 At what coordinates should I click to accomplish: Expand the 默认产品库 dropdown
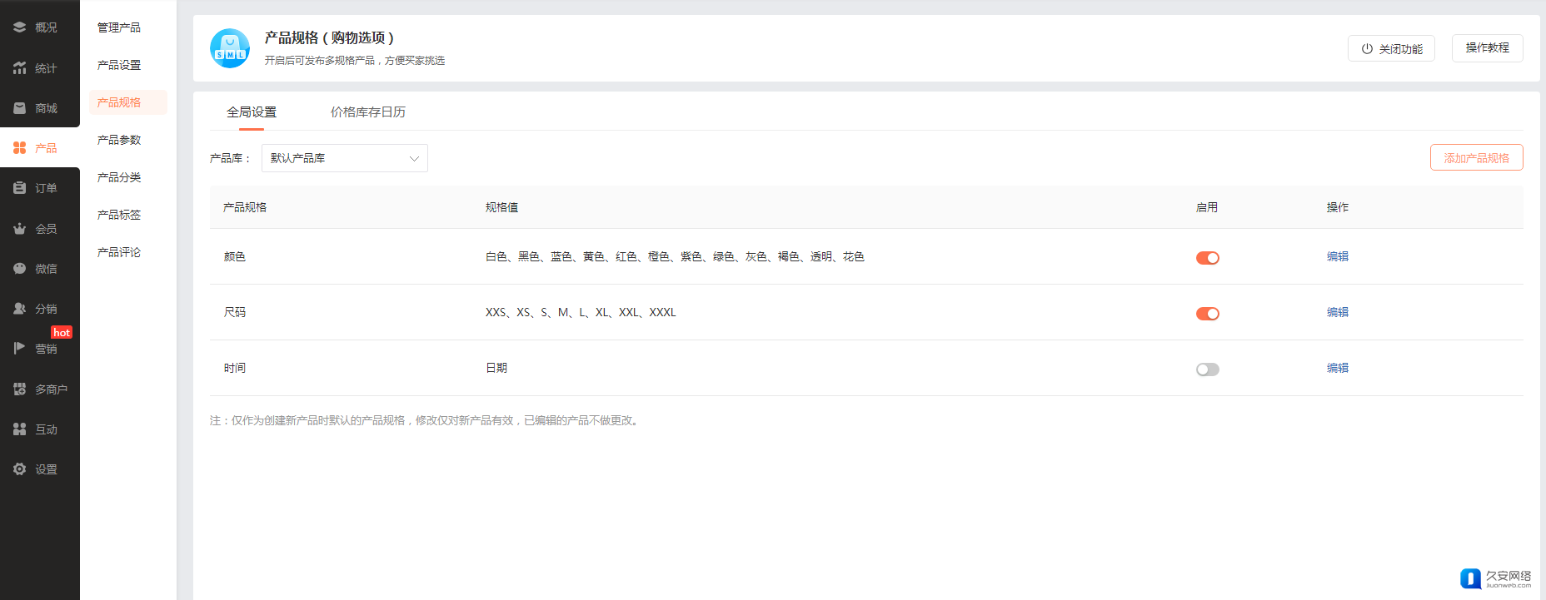[x=344, y=158]
